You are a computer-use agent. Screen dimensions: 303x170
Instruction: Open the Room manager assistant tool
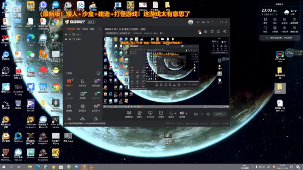pos(83,82)
